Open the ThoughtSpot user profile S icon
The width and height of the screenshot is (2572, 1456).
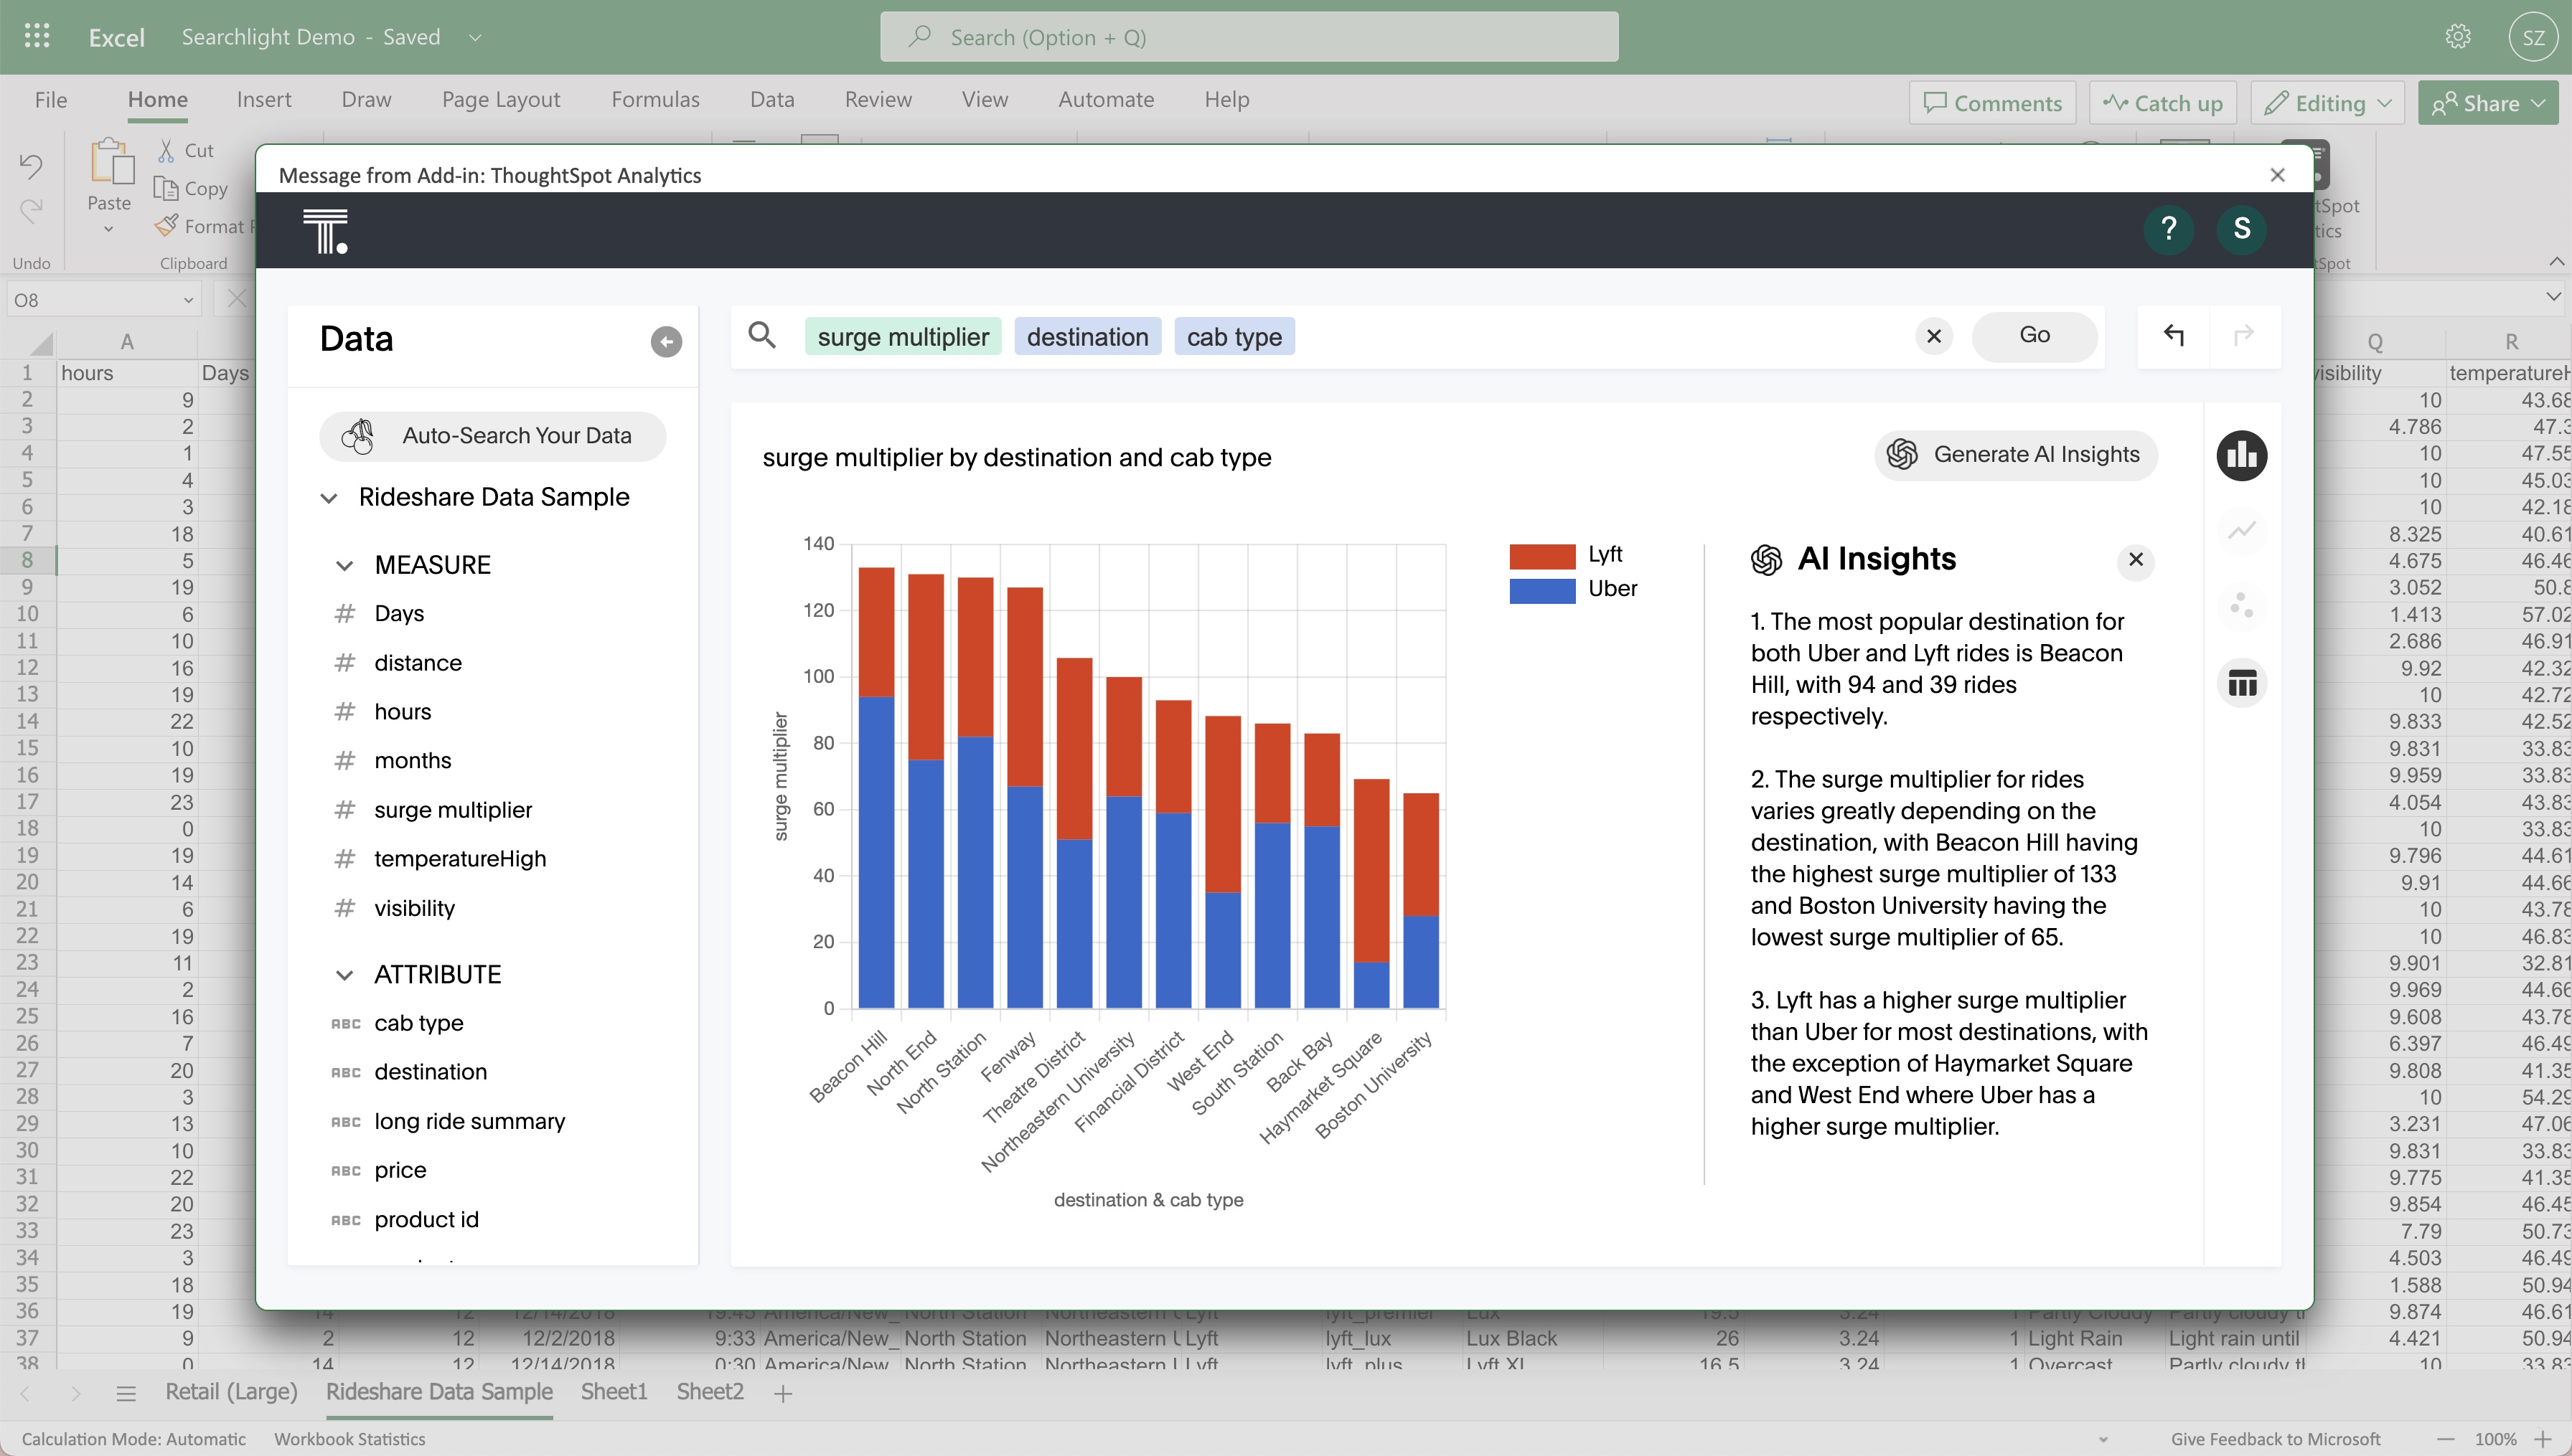[x=2242, y=229]
